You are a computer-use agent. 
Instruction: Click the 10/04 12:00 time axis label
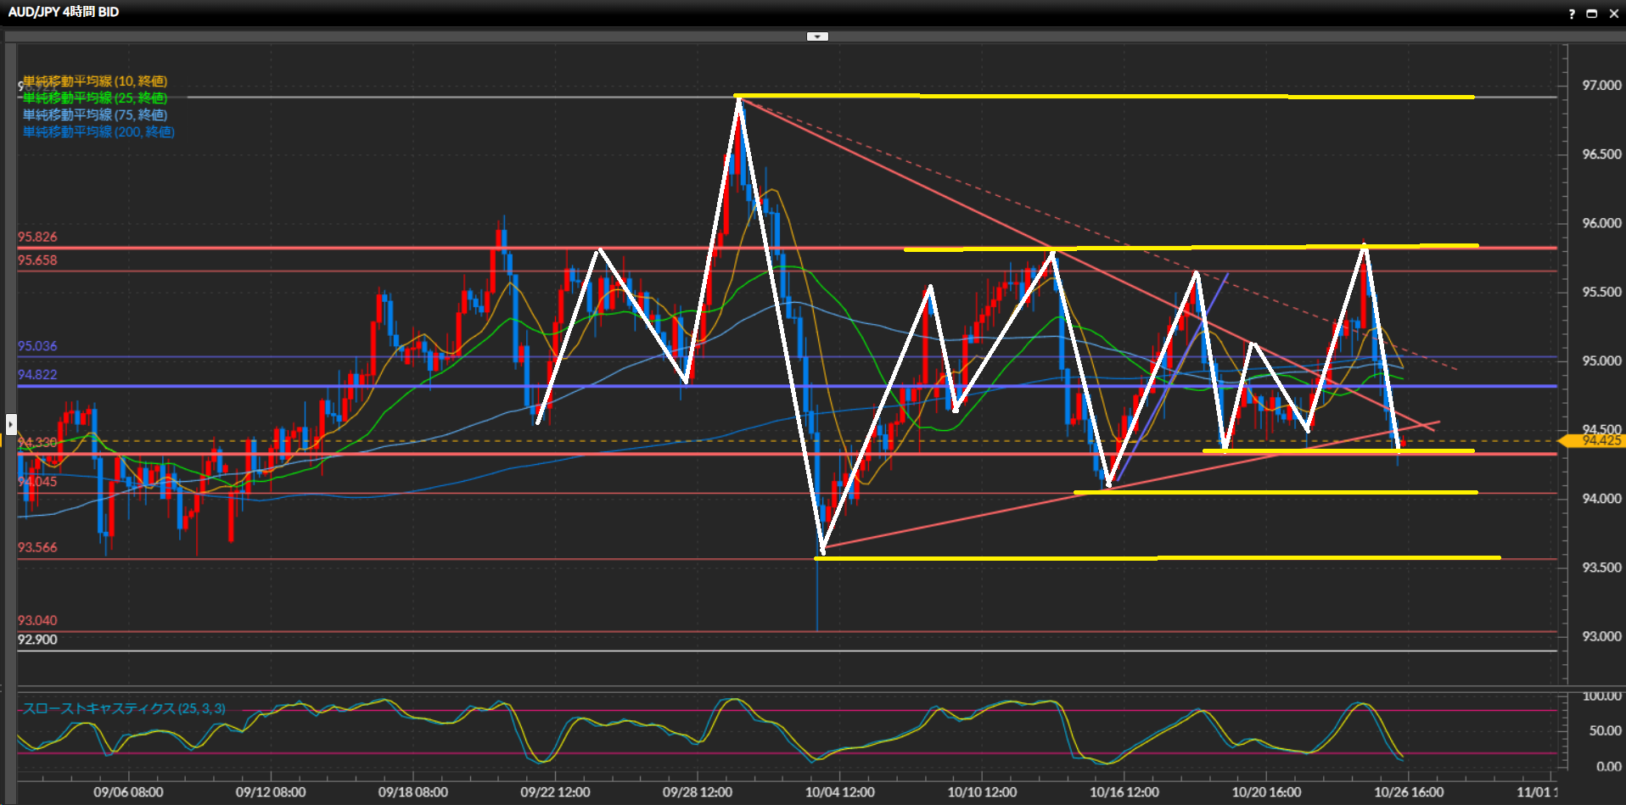[x=839, y=791]
